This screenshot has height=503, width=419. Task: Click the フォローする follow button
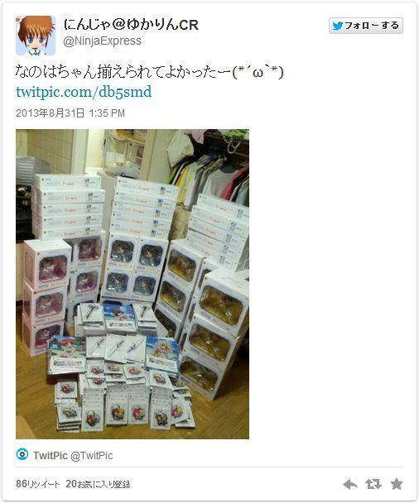(366, 26)
